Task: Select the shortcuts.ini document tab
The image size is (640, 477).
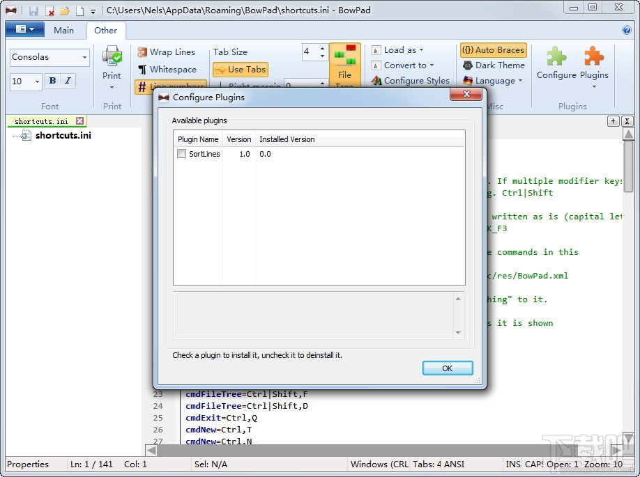Action: [x=41, y=121]
